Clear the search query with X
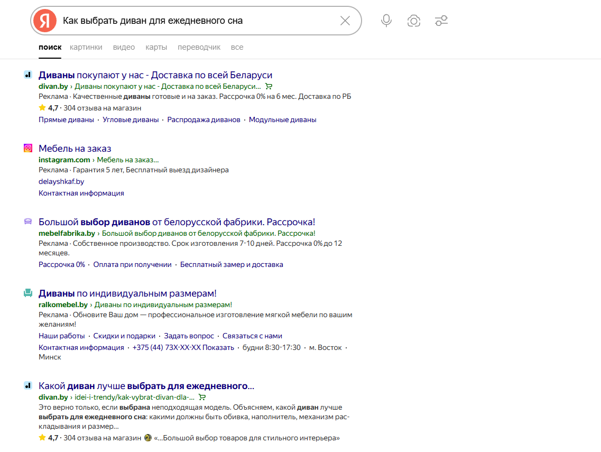Image resolution: width=601 pixels, height=452 pixels. (x=345, y=21)
